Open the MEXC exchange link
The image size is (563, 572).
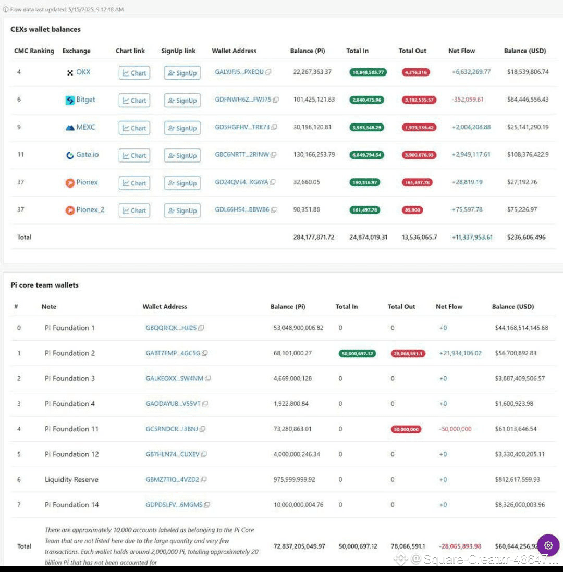[85, 127]
